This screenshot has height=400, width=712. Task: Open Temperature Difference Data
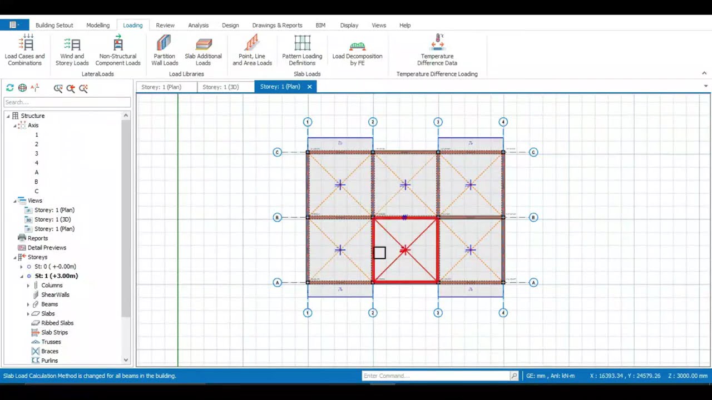(437, 51)
